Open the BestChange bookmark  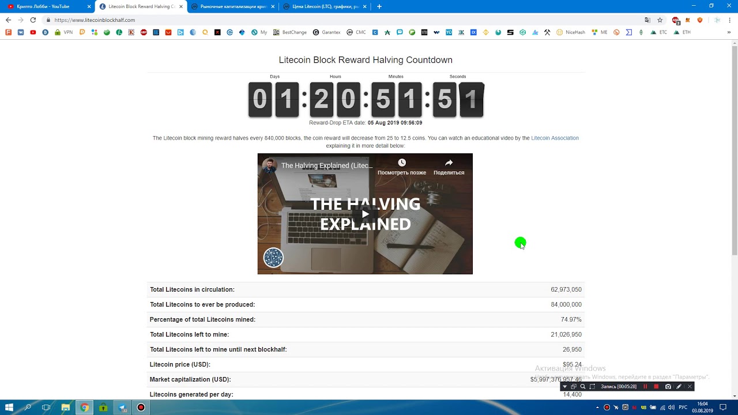[290, 32]
